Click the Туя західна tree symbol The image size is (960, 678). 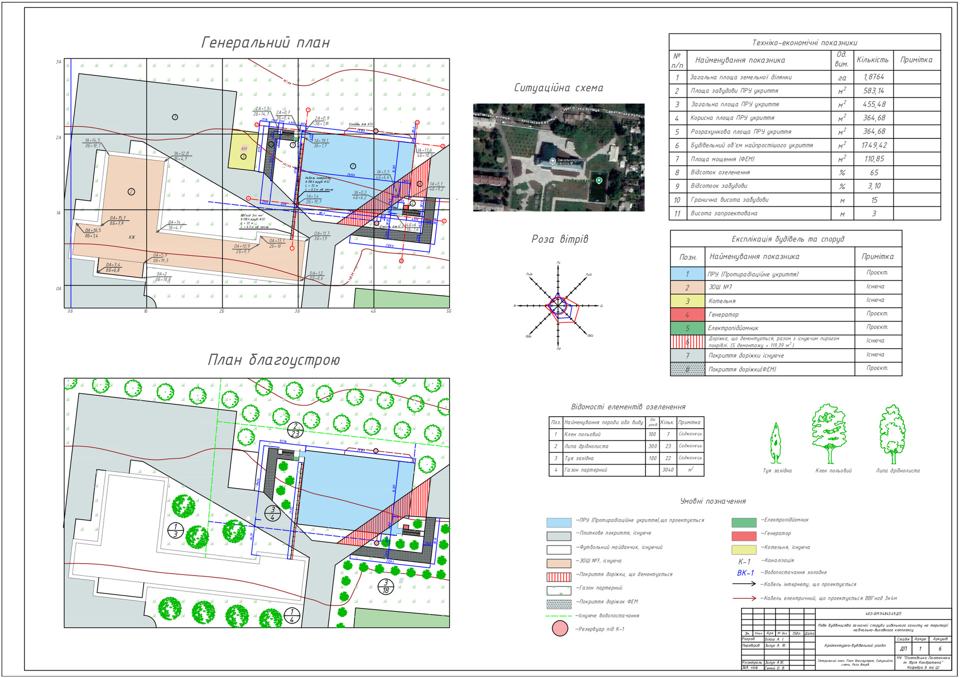(775, 444)
